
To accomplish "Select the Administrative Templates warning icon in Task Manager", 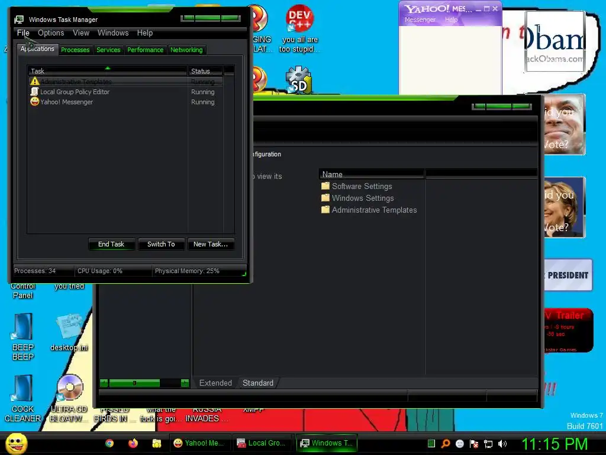I will [x=34, y=81].
